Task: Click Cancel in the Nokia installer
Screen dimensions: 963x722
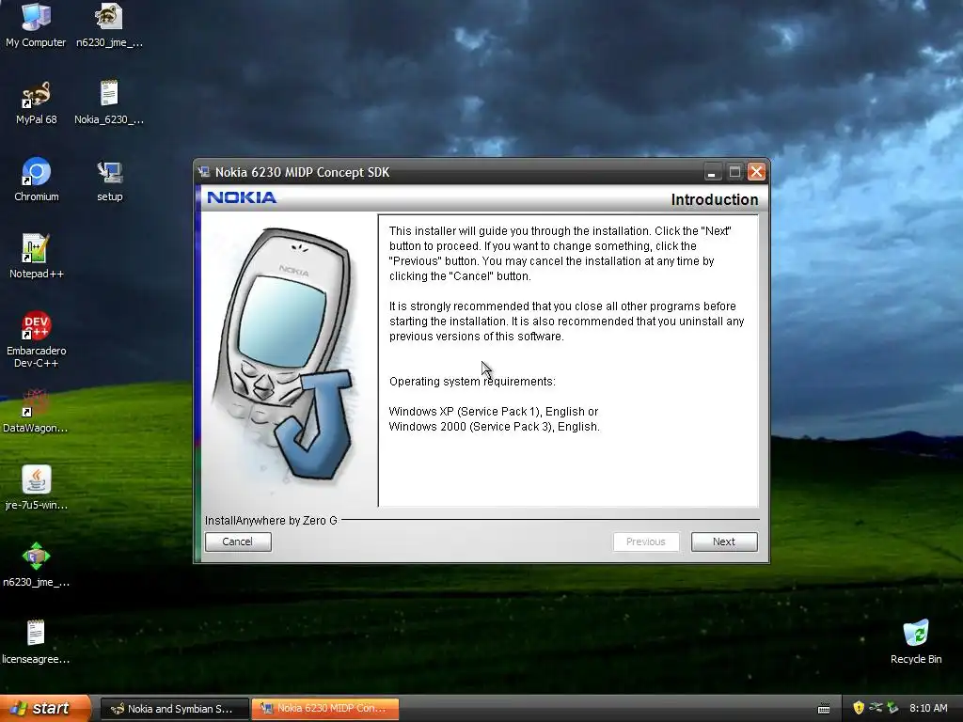Action: coord(238,541)
